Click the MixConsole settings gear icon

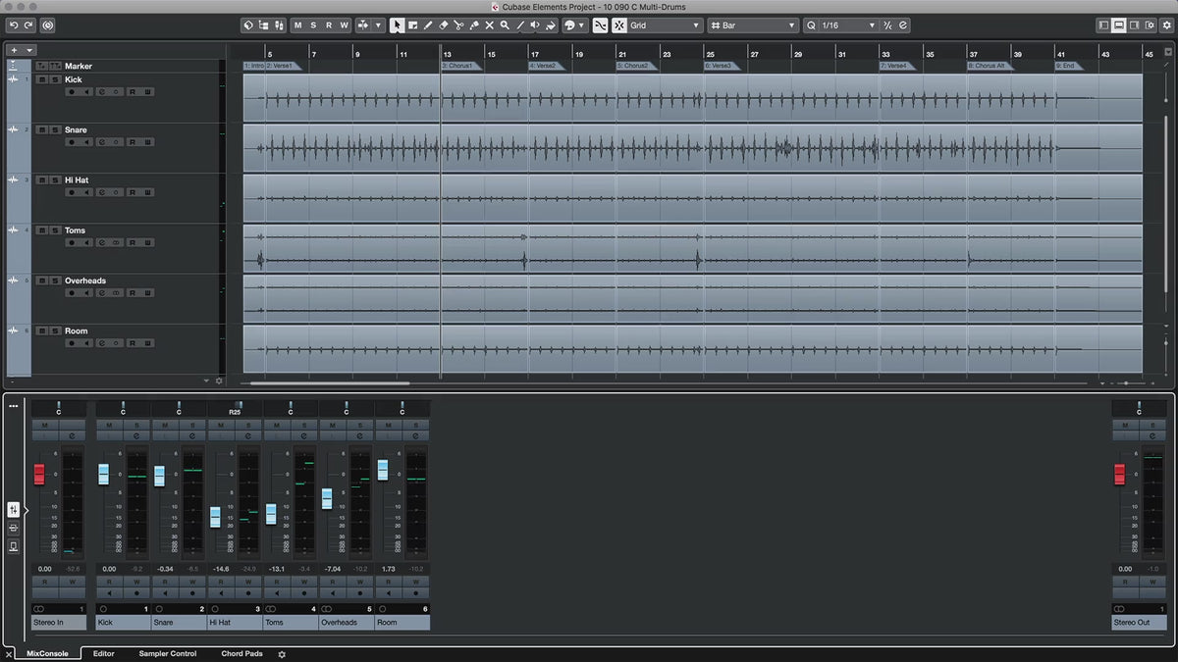coord(282,654)
